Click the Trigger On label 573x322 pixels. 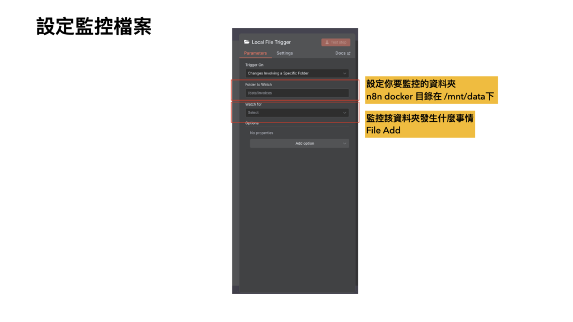[x=255, y=65]
